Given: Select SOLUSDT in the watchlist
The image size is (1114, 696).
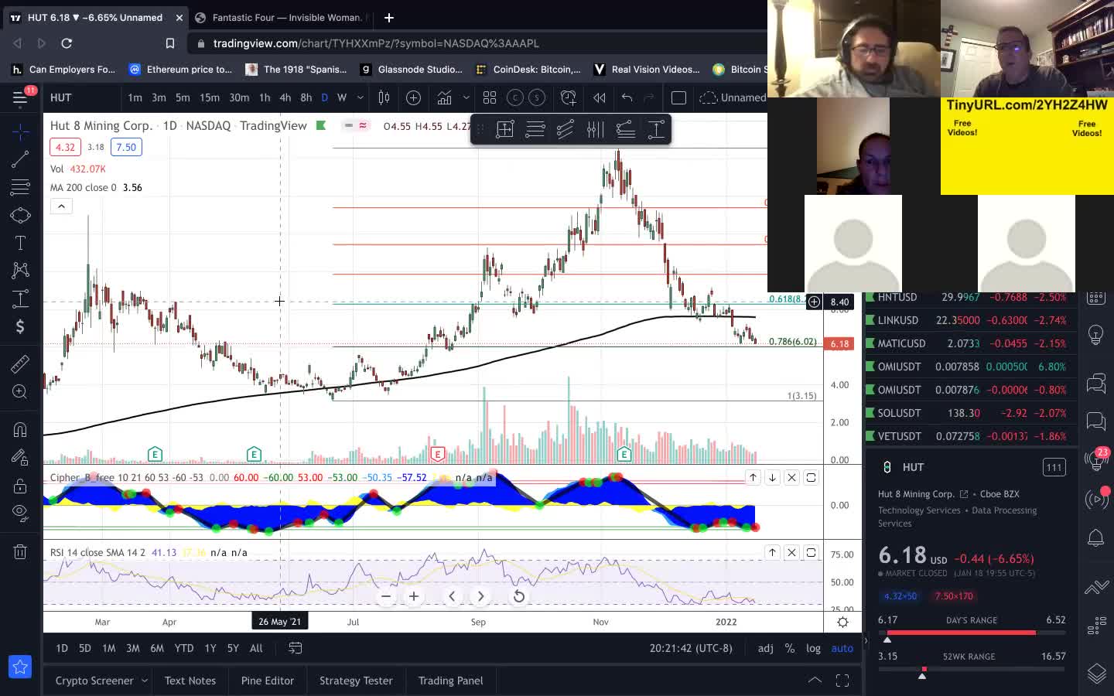Looking at the screenshot, I should 972,413.
